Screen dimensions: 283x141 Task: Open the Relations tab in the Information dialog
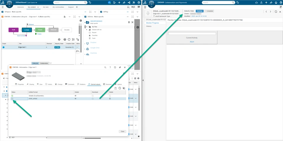click(x=81, y=84)
